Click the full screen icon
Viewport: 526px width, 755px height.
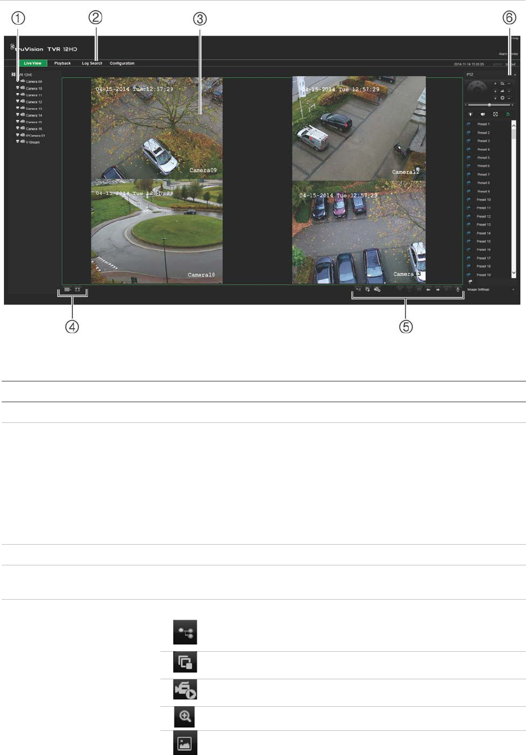[78, 290]
